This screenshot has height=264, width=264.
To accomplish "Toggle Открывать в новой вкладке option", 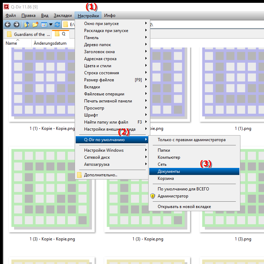I will tap(194, 207).
